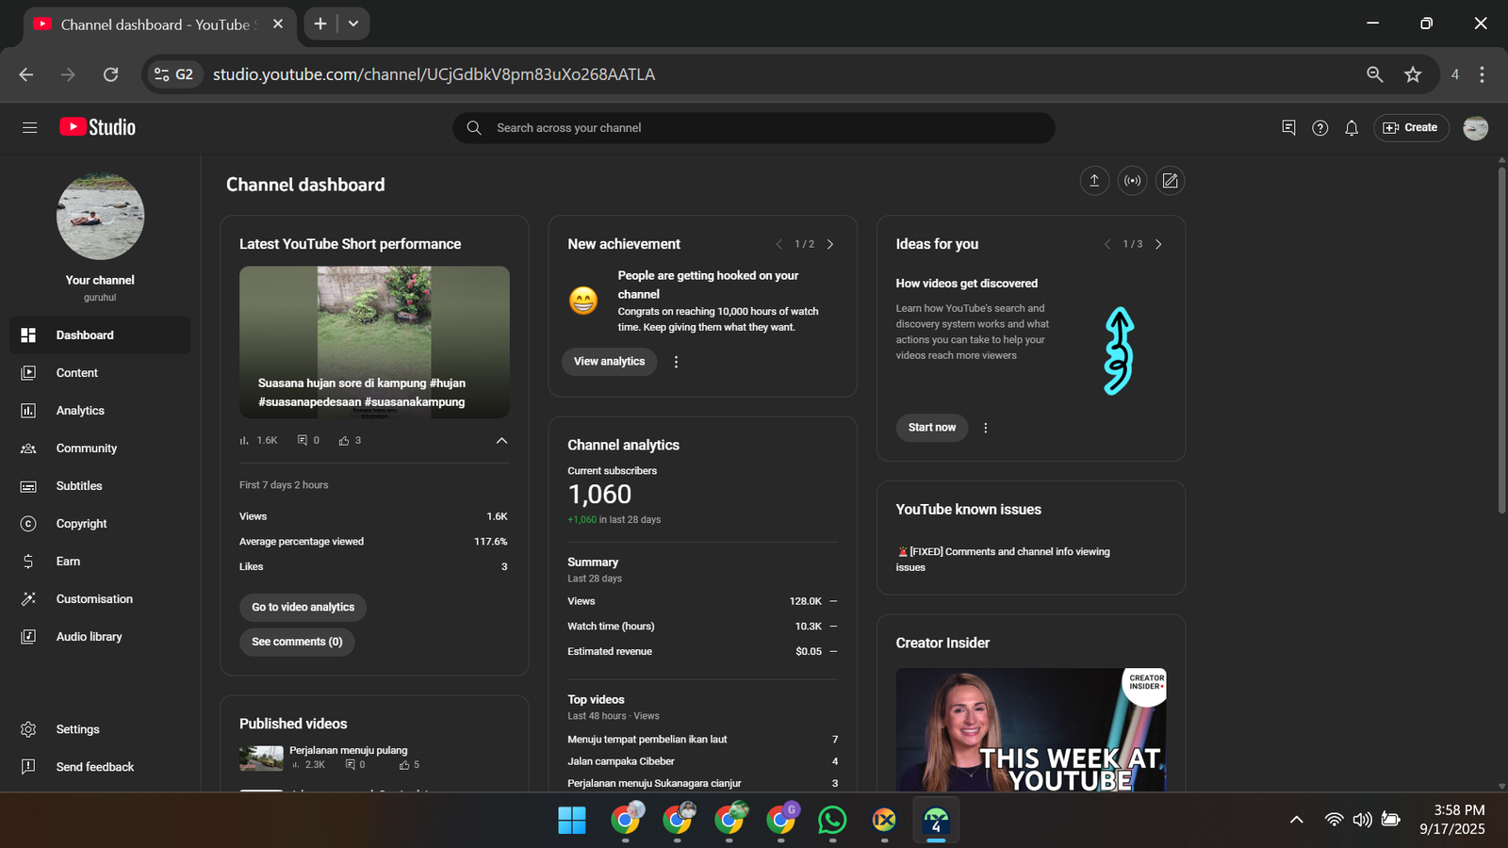Screen dimensions: 1508x848
Task: Open the Creator Insider video thumbnail
Action: [x=1030, y=729]
